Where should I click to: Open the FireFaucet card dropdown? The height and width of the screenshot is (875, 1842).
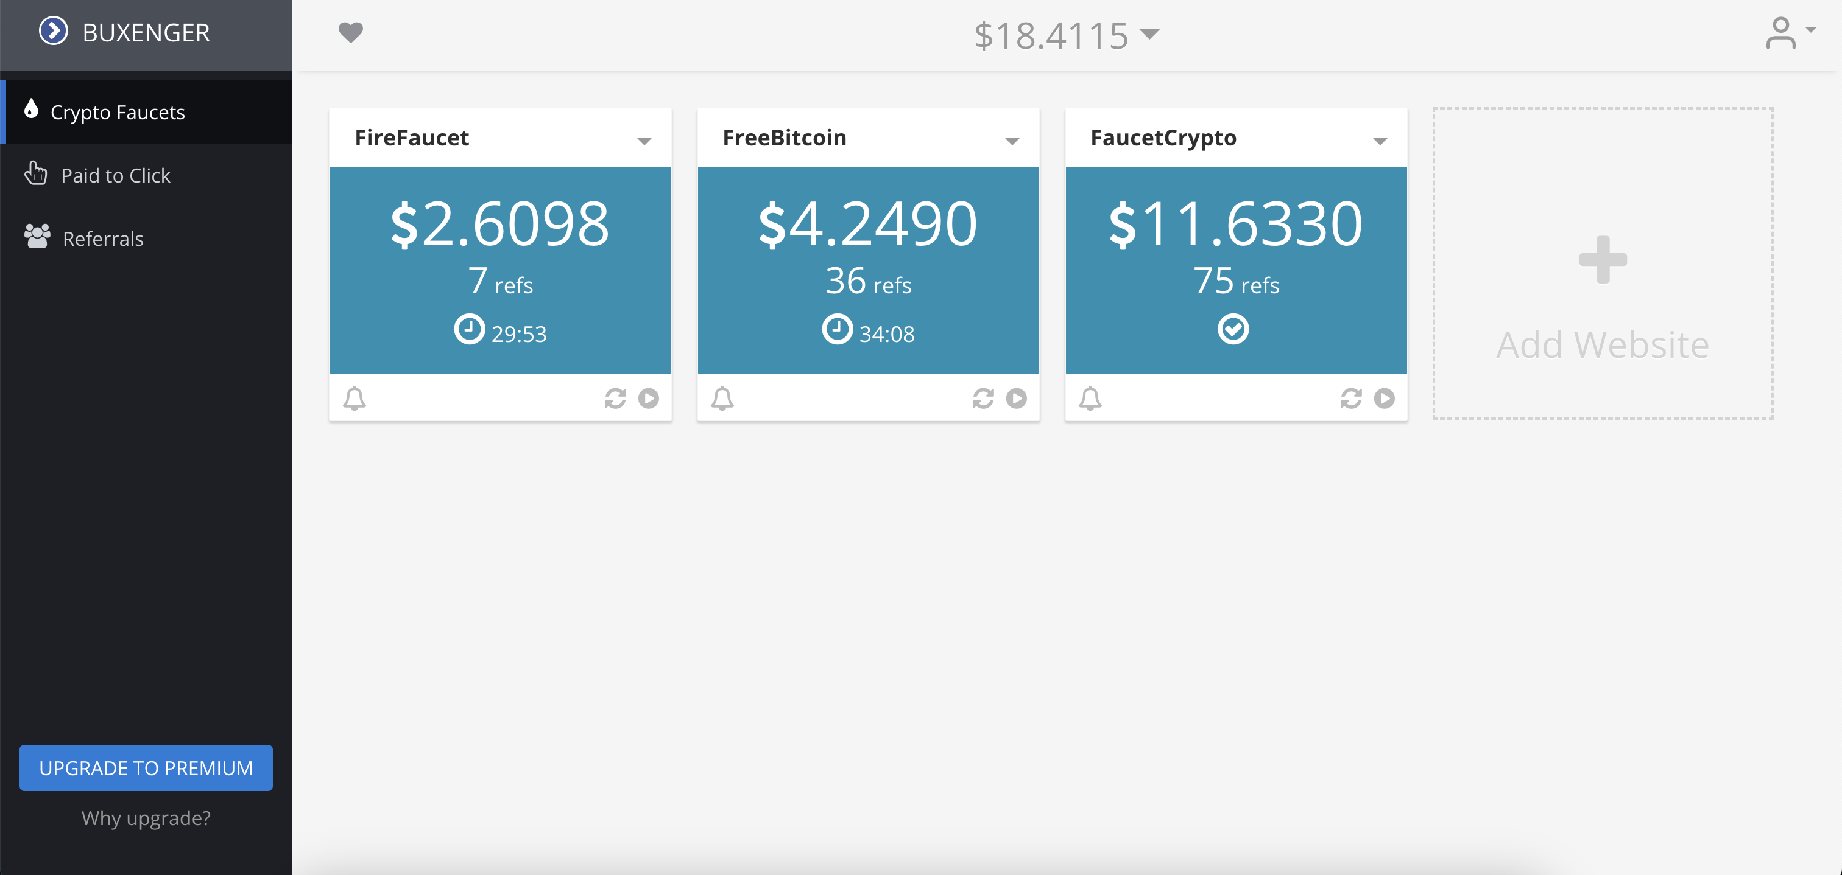point(644,140)
